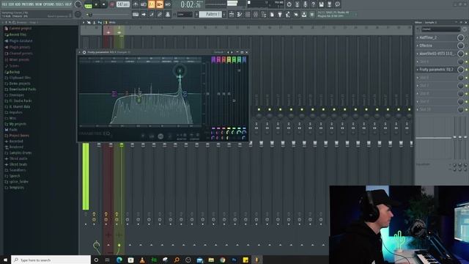The height and width of the screenshot is (264, 469).
Task: Expand the arrow beside Effectrix slot
Action: coord(418,45)
